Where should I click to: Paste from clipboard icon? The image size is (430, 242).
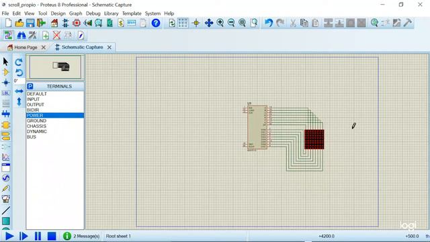click(315, 23)
